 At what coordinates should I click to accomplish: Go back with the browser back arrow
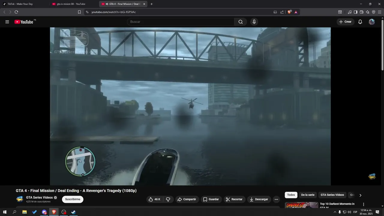pos(4,12)
